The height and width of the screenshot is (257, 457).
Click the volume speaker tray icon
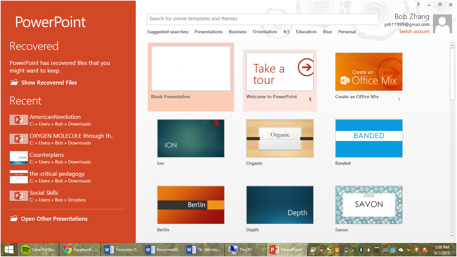pos(369,250)
